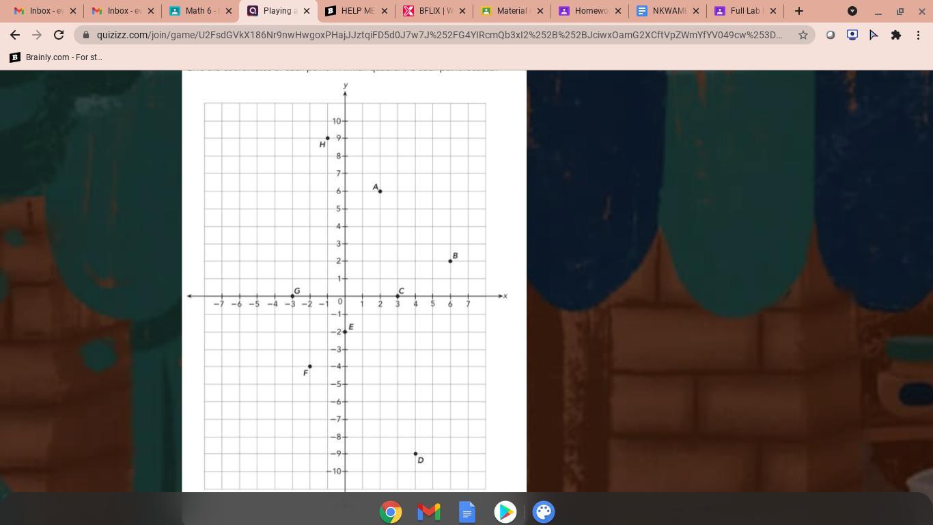Close the BFLIX tab

462,11
